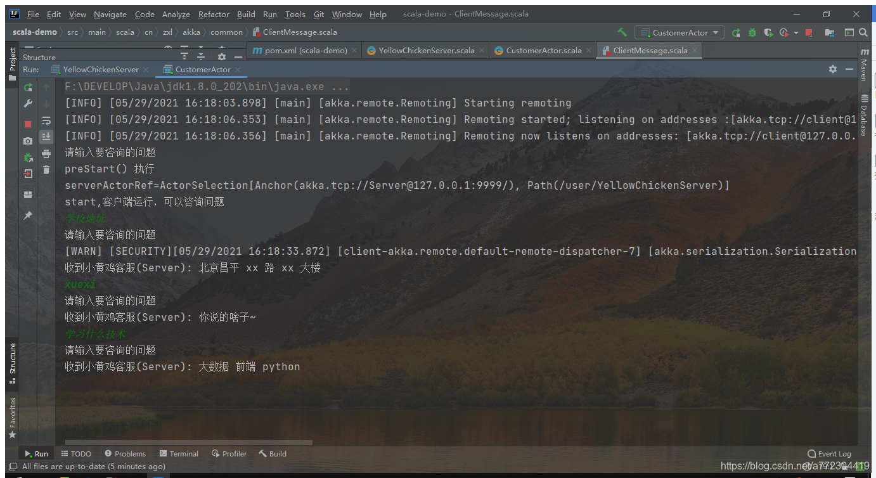Click the Build tool window button at the bottom

click(273, 453)
